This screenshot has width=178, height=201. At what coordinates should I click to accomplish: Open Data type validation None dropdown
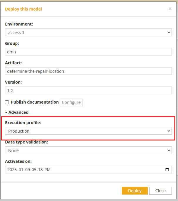pos(88,150)
